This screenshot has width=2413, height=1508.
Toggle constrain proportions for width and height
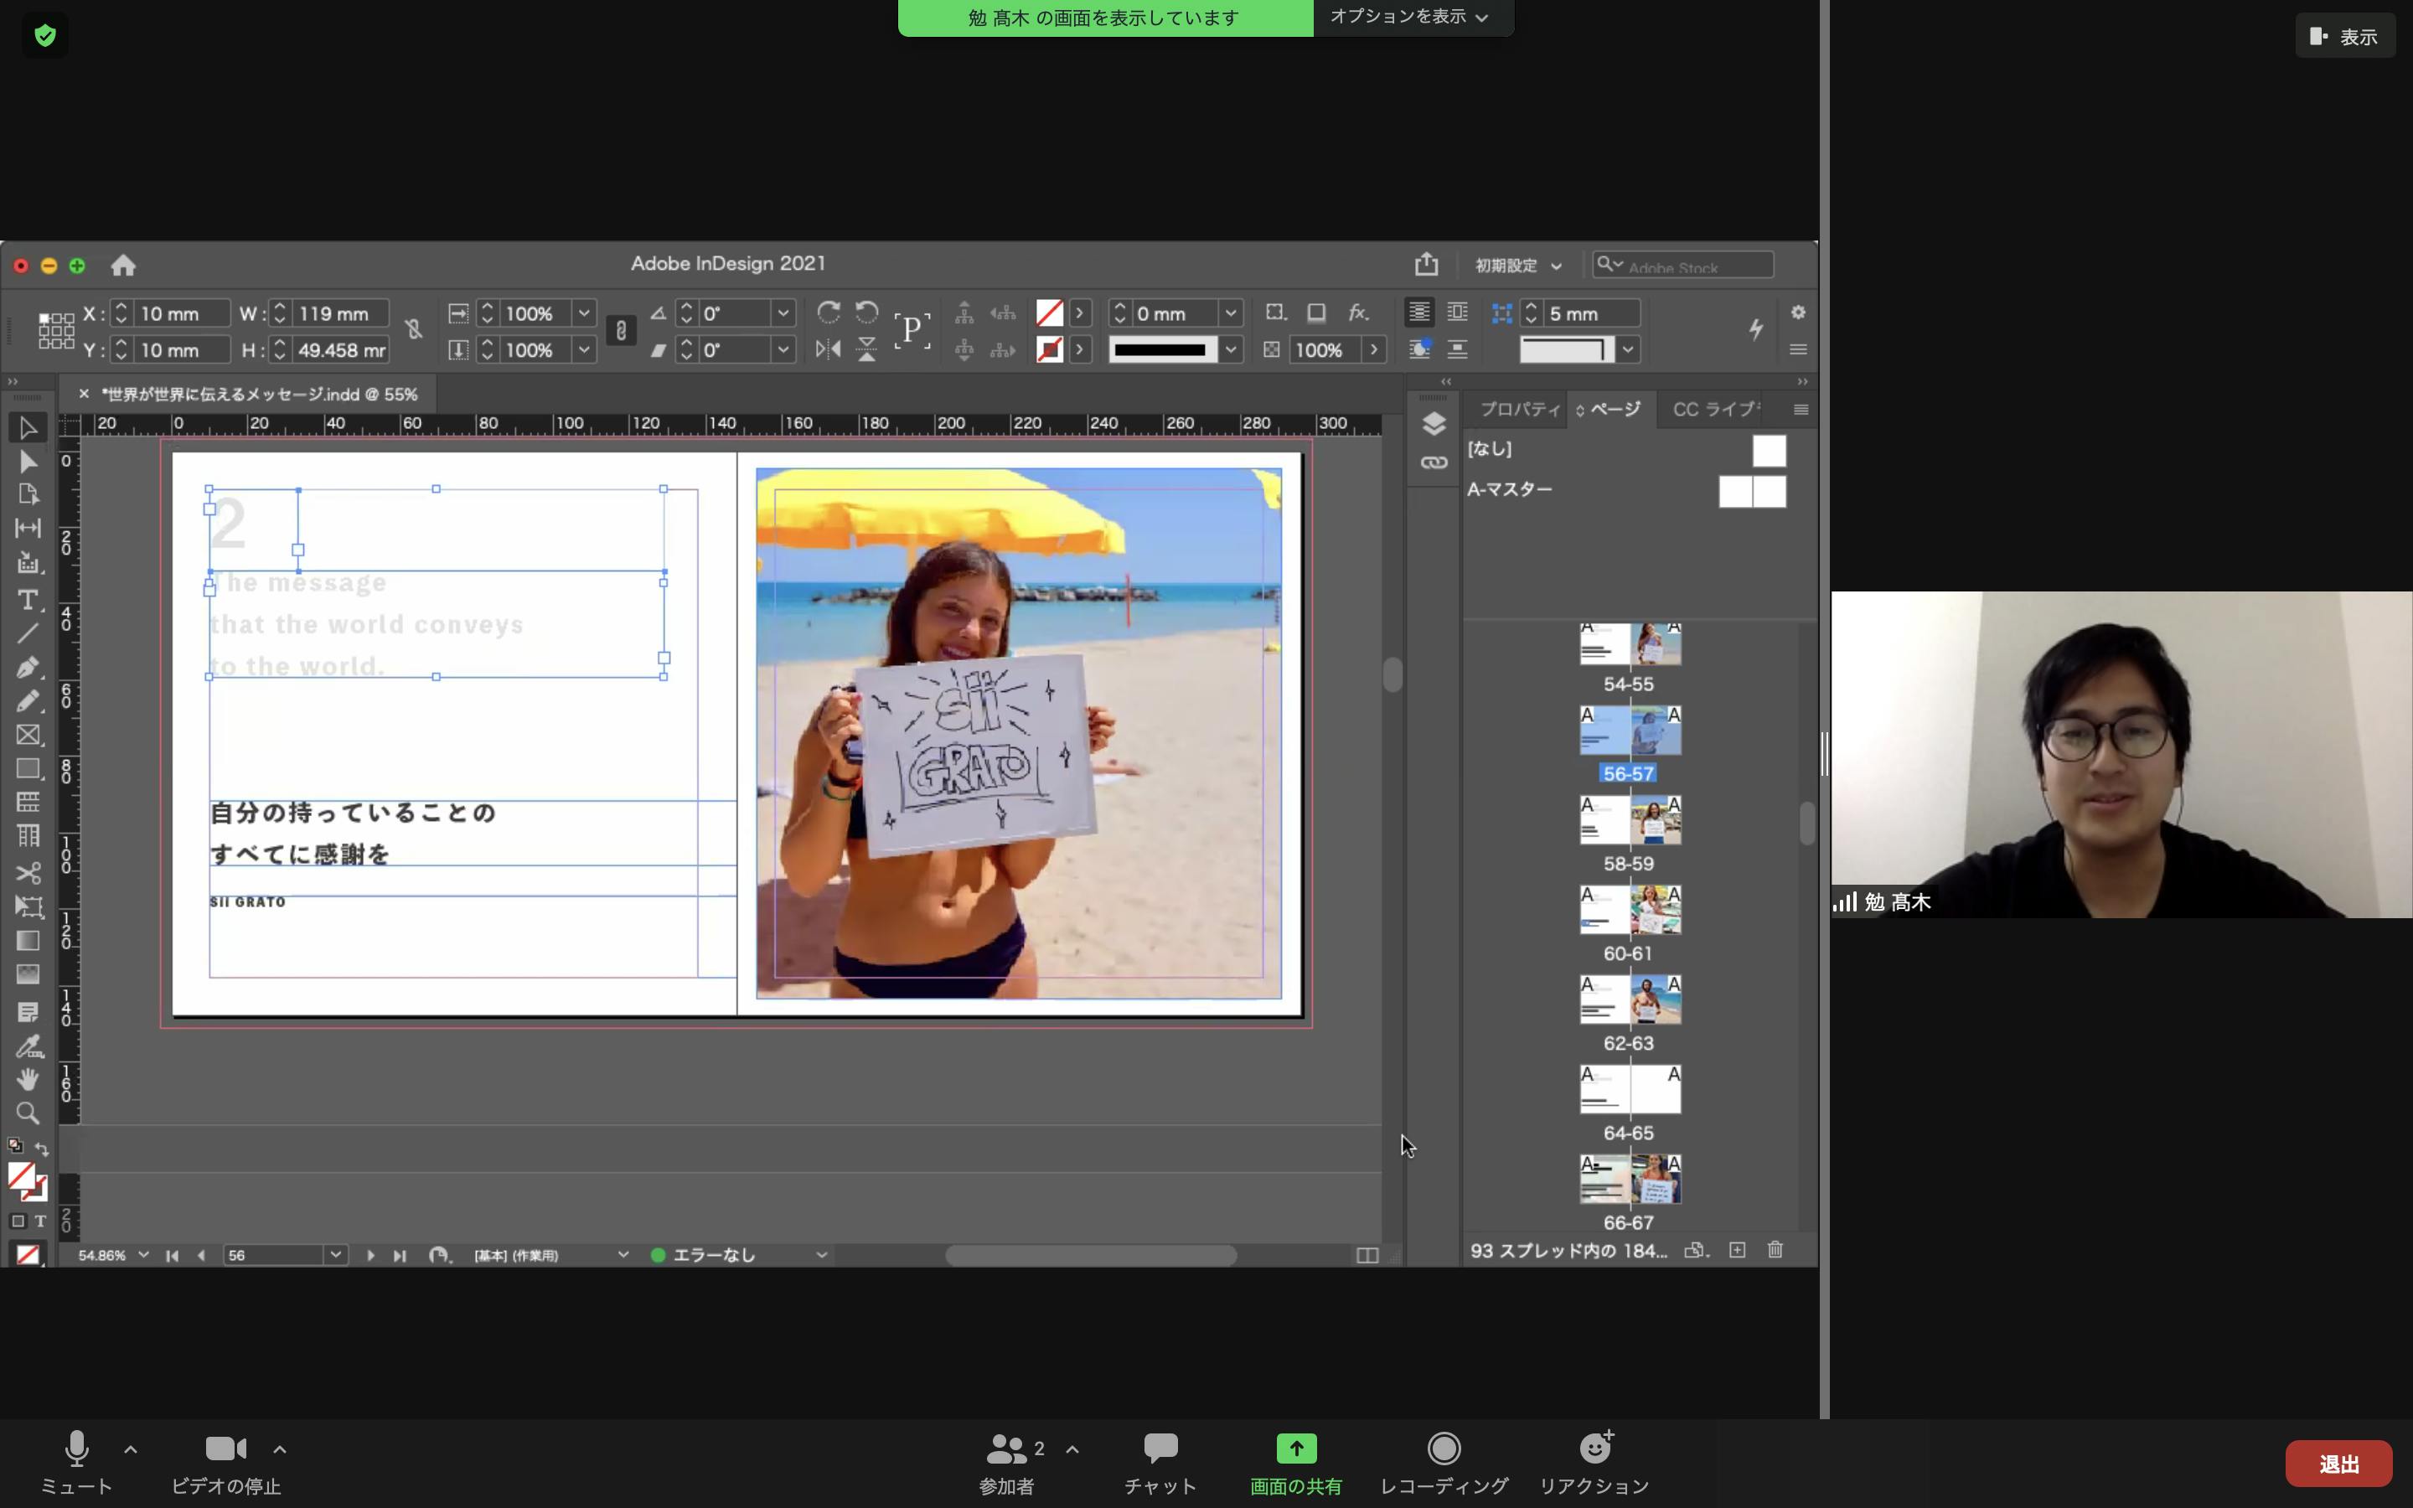click(413, 330)
